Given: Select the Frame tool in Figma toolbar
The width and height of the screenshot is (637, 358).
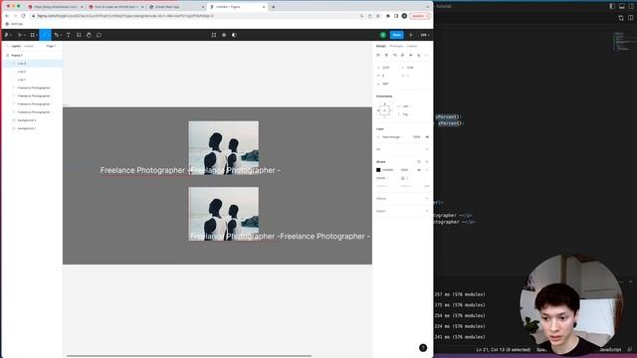Looking at the screenshot, I should pyautogui.click(x=33, y=35).
